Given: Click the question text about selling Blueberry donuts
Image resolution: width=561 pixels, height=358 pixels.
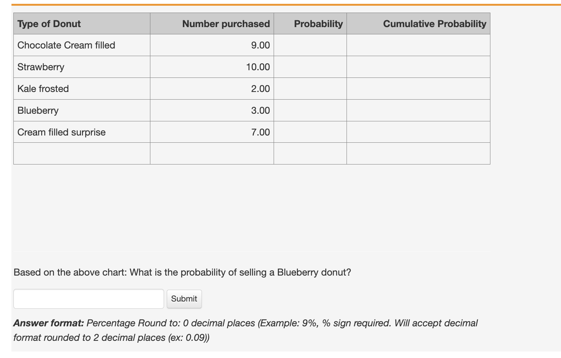Looking at the screenshot, I should 182,272.
